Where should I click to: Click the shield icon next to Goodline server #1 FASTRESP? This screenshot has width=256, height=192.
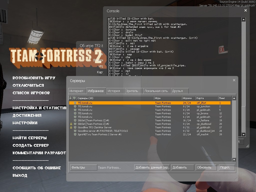point(75,131)
